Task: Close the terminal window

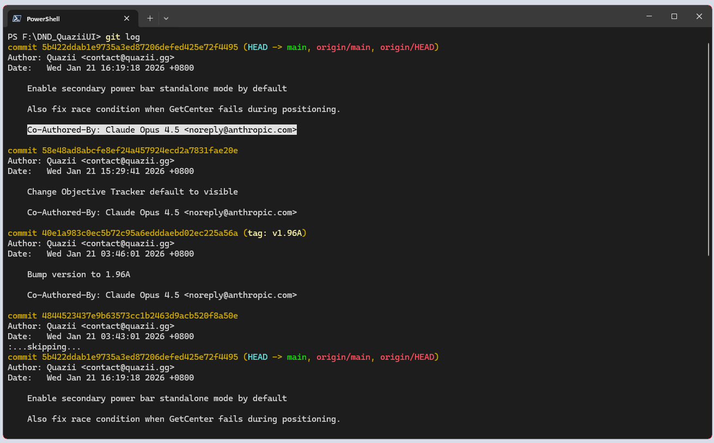Action: [x=699, y=17]
